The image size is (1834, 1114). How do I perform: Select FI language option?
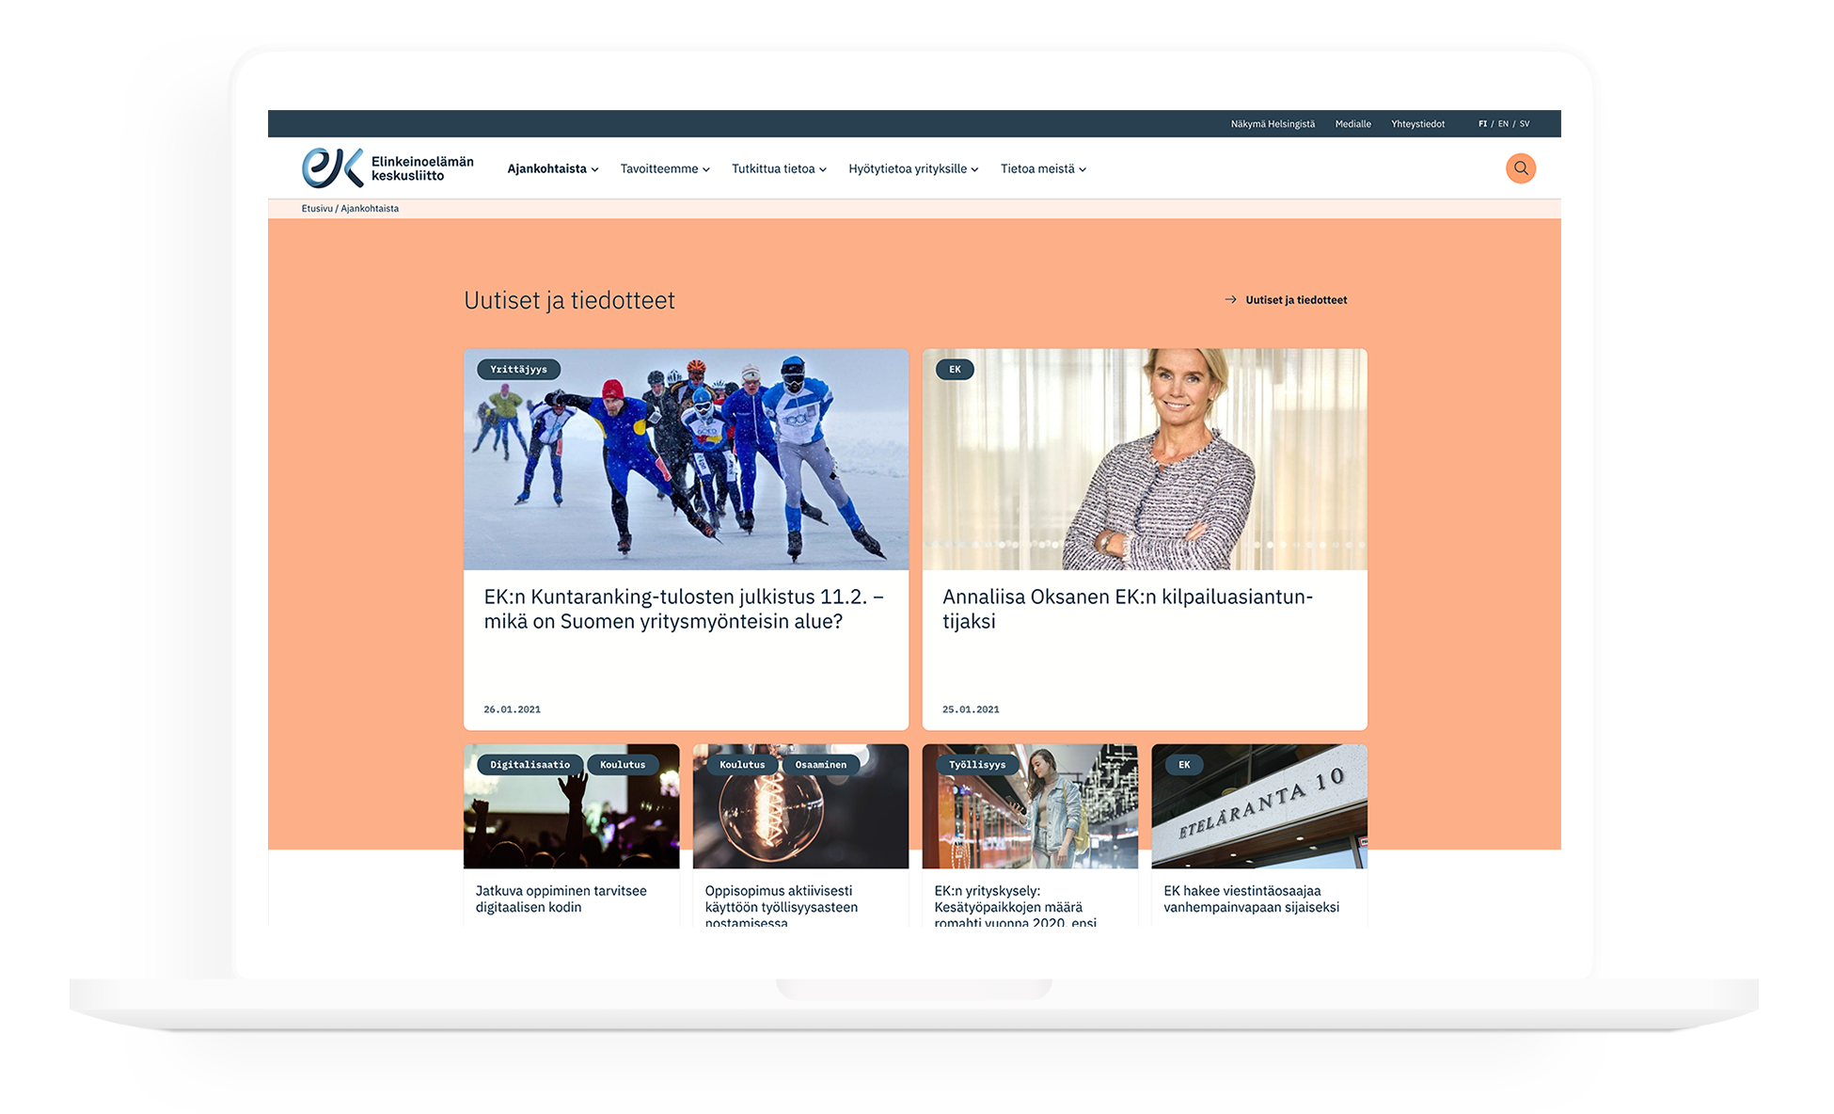click(1482, 124)
